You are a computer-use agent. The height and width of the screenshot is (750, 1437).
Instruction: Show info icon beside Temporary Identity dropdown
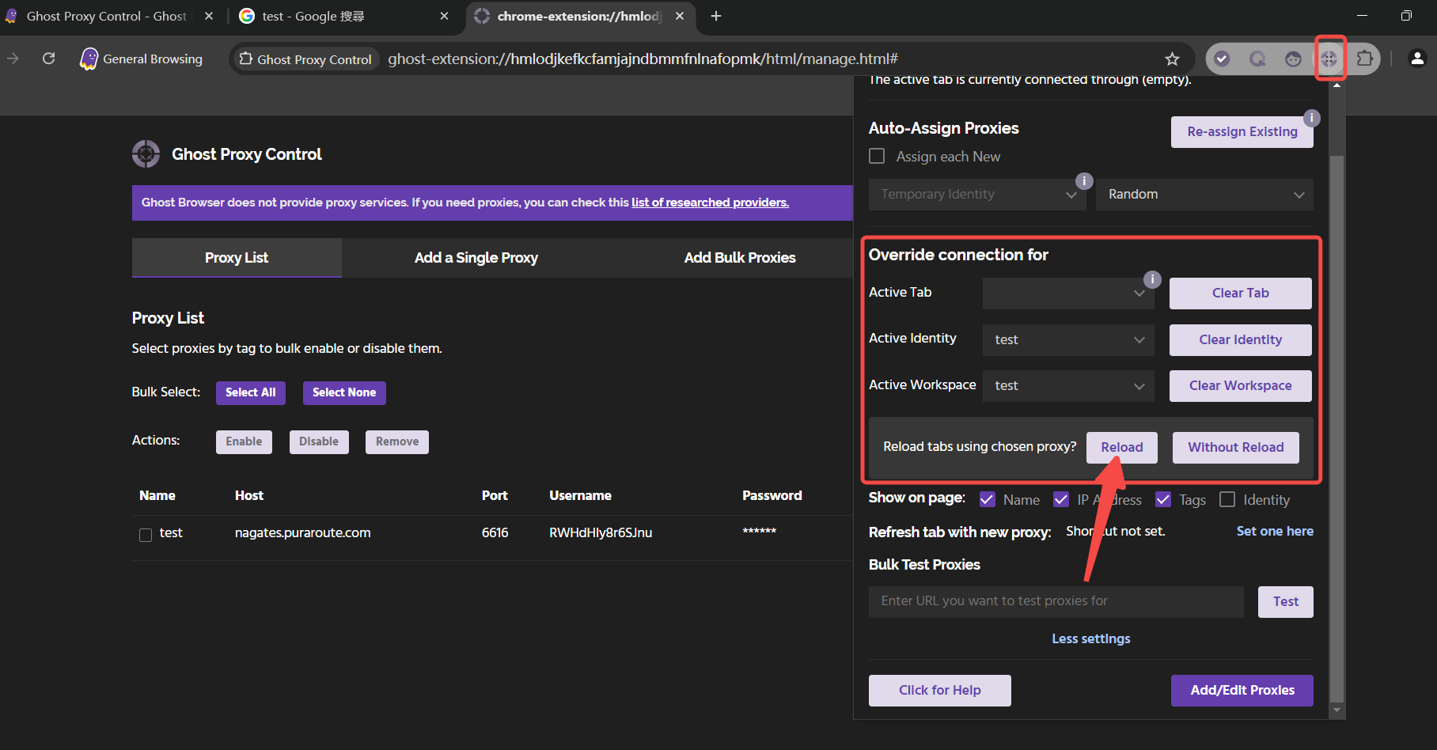pos(1084,180)
